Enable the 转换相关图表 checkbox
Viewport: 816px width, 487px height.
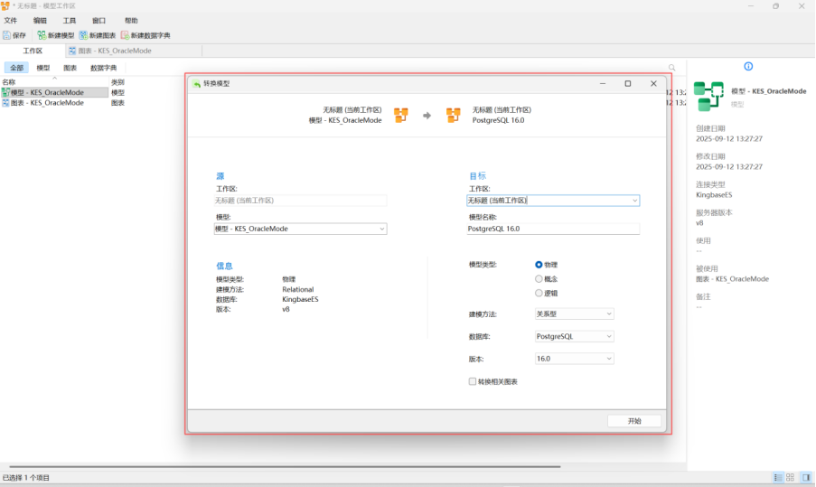tap(473, 381)
